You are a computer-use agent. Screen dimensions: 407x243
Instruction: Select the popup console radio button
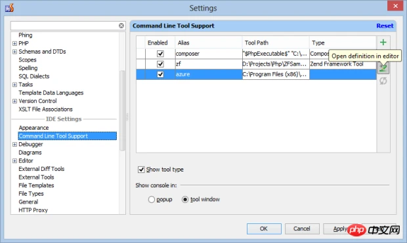[152, 200]
